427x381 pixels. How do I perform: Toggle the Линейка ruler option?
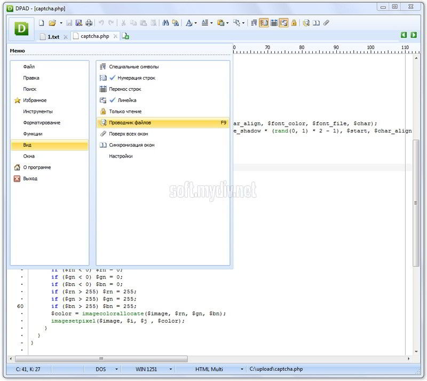[127, 100]
